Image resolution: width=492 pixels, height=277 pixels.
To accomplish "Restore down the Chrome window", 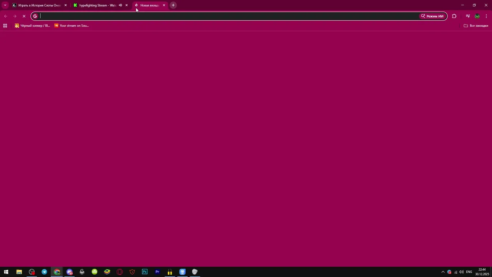I will point(474,5).
